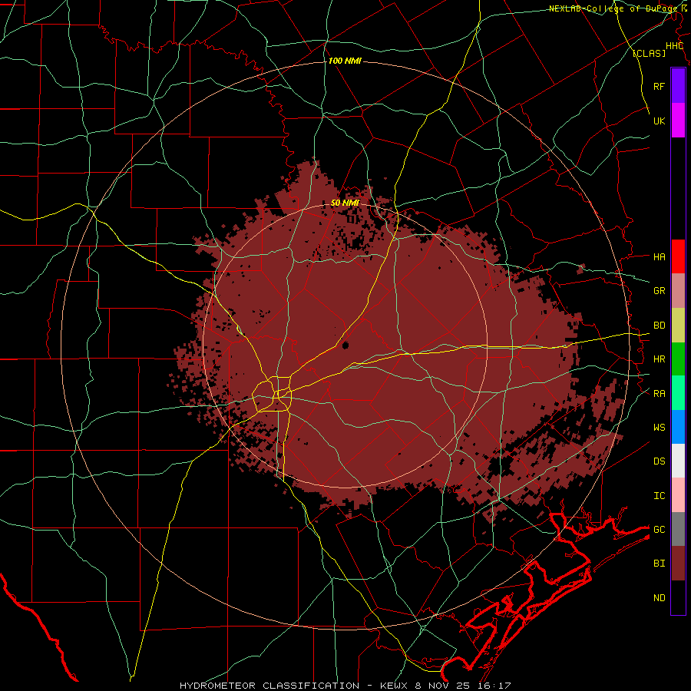This screenshot has width=691, height=691.
Task: Click the BI dark-red legend swatch
Action: [x=678, y=564]
